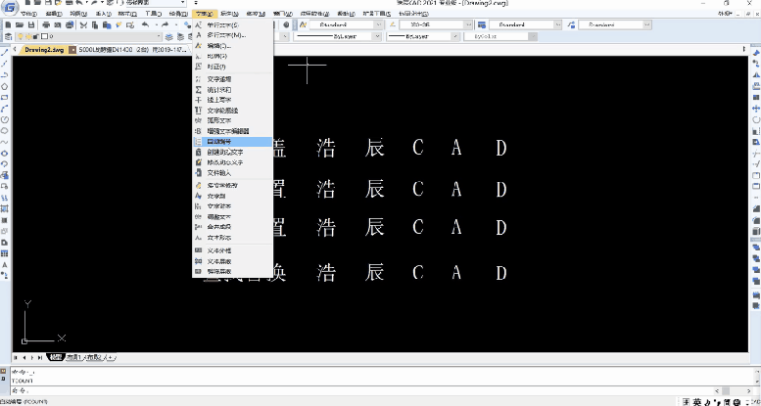
Task: Expand the undo history dropdown arrow
Action: point(156,24)
